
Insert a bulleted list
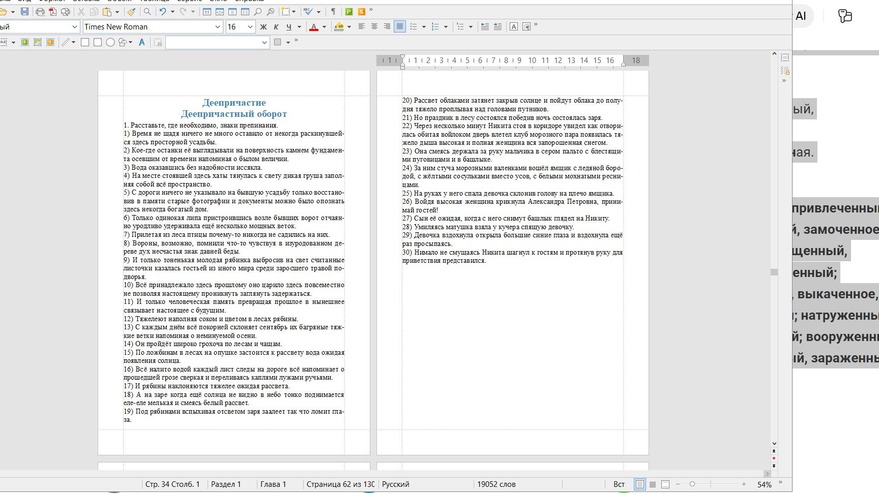tap(414, 26)
